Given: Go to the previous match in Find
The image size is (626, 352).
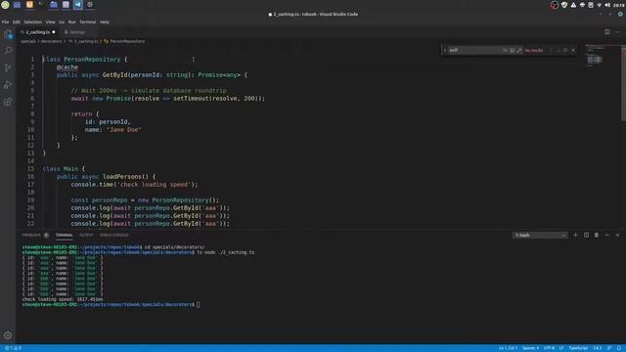Looking at the screenshot, I should 551,50.
